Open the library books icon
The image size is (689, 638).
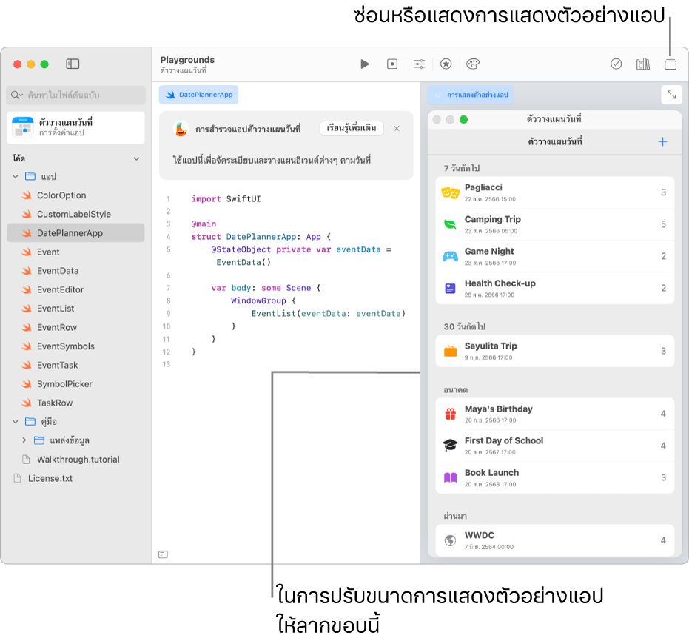(643, 64)
